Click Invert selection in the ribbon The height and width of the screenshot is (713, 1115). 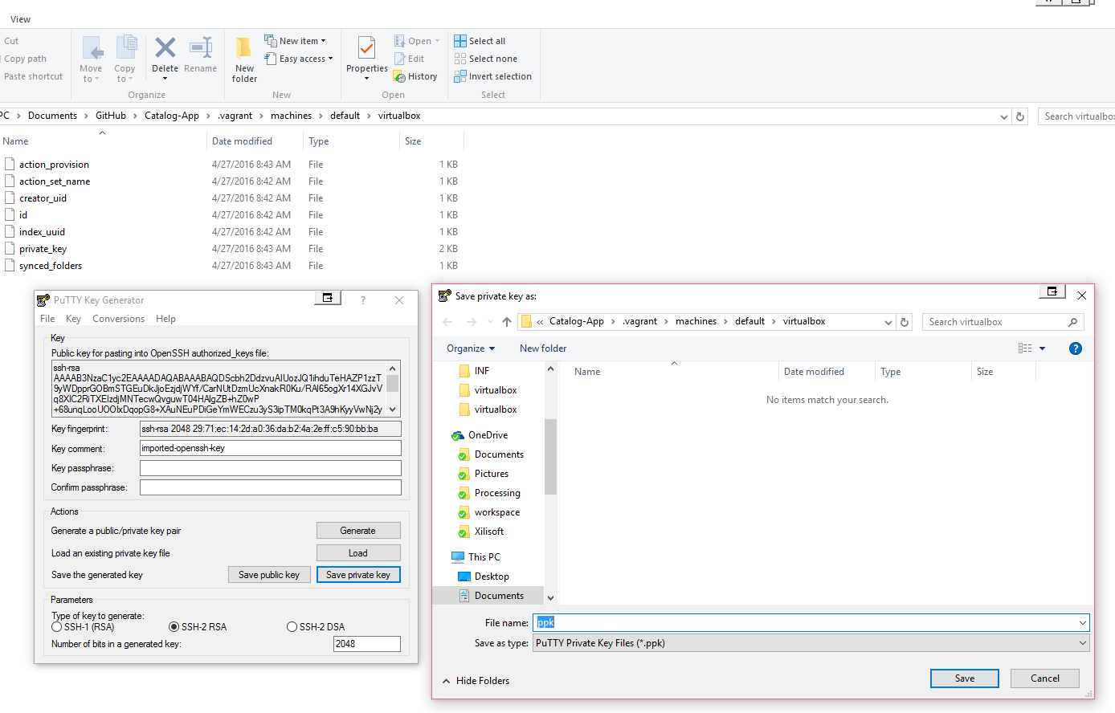[x=492, y=76]
